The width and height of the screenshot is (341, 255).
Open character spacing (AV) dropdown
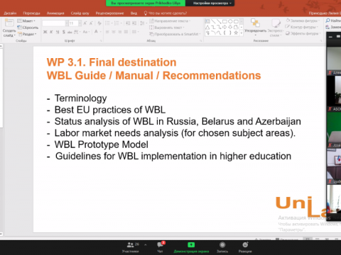tap(77, 32)
